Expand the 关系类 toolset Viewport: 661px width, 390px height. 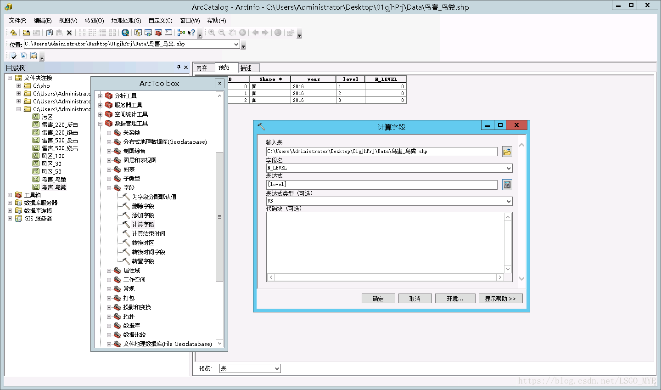[x=109, y=133]
